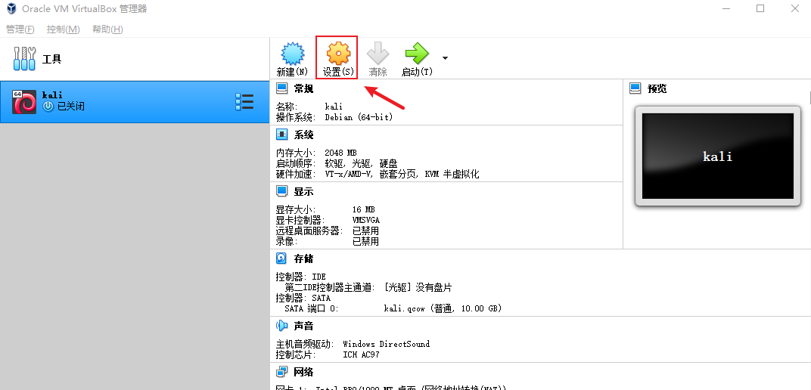The image size is (811, 390).
Task: Click the 常规 (General) section header
Action: tap(303, 88)
